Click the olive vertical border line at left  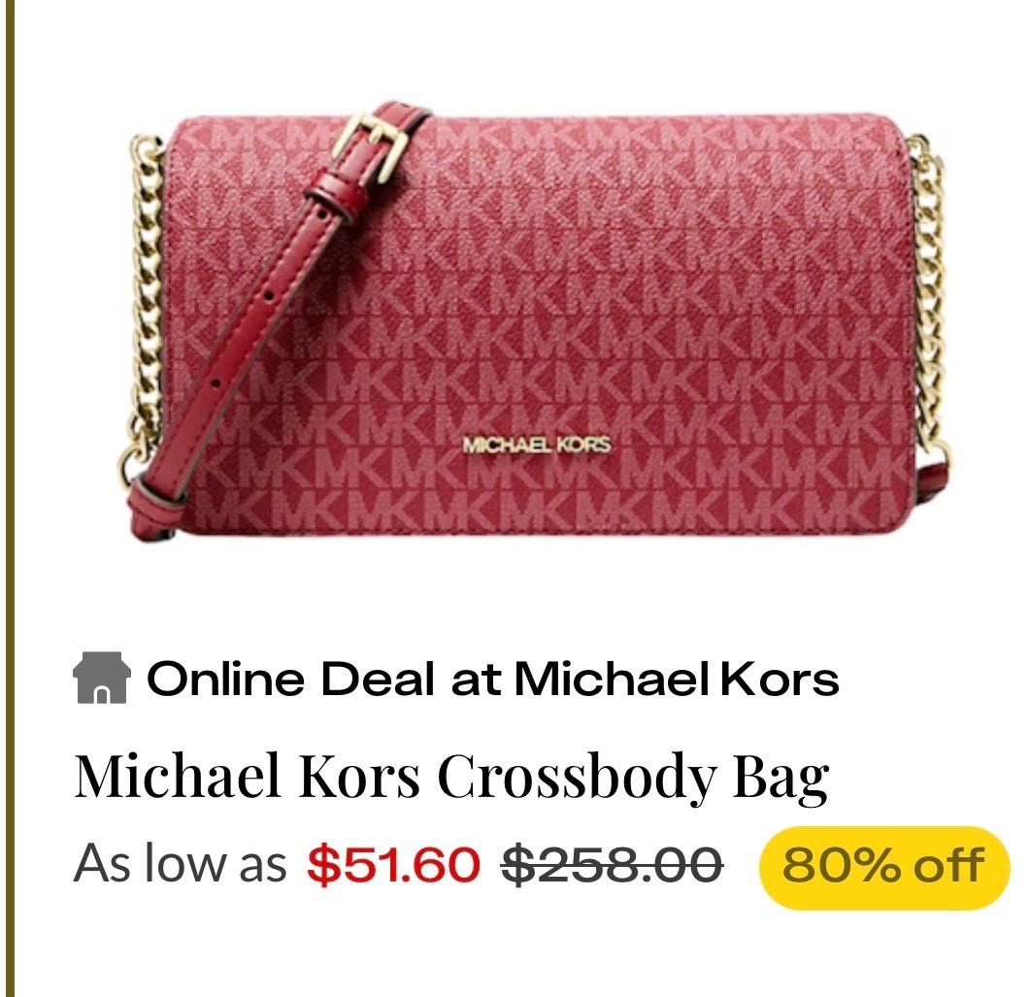tap(9, 499)
